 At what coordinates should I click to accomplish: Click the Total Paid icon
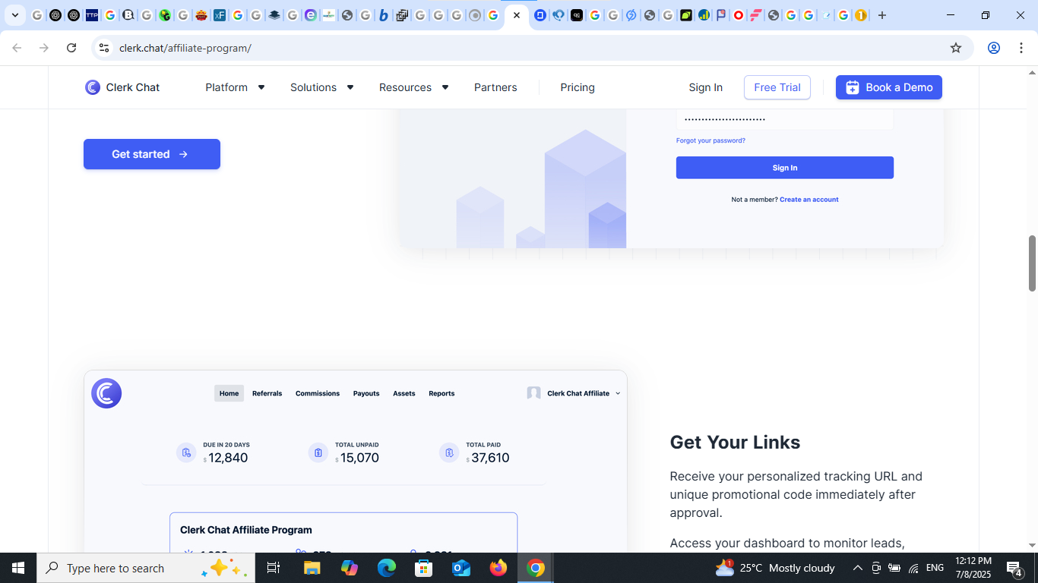(449, 452)
